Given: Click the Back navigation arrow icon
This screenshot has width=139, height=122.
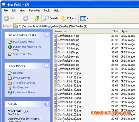Looking at the screenshot, I should [6, 18].
